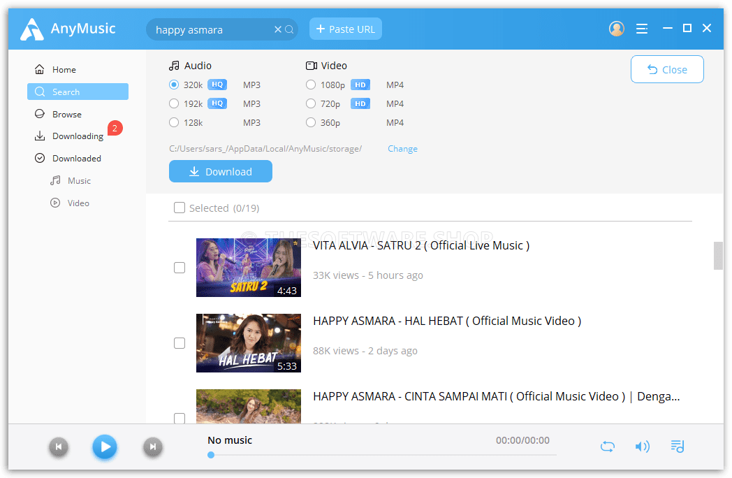Open the playlist queue icon
Screen dimensions: 732x478
point(678,447)
